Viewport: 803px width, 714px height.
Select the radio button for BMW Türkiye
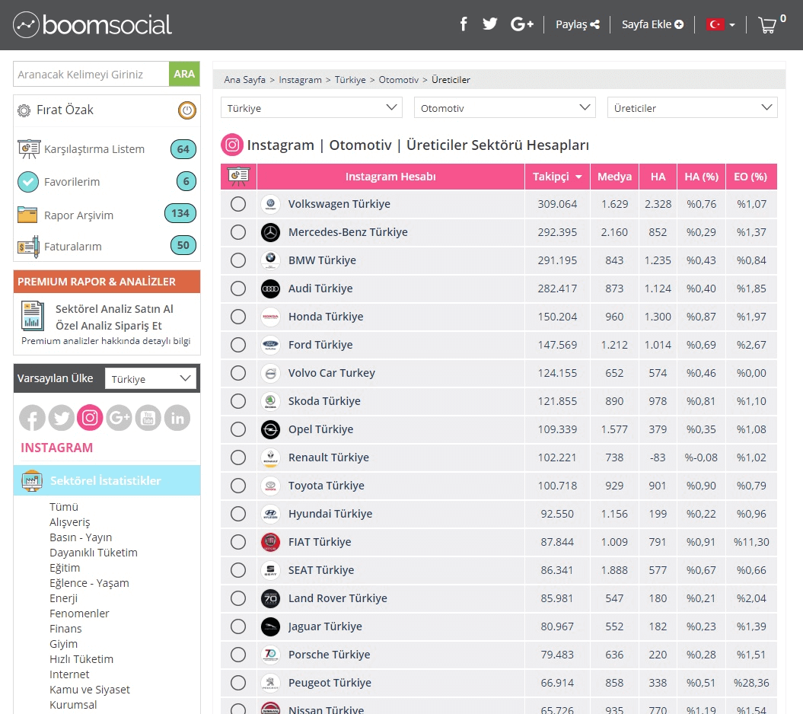[x=238, y=260]
